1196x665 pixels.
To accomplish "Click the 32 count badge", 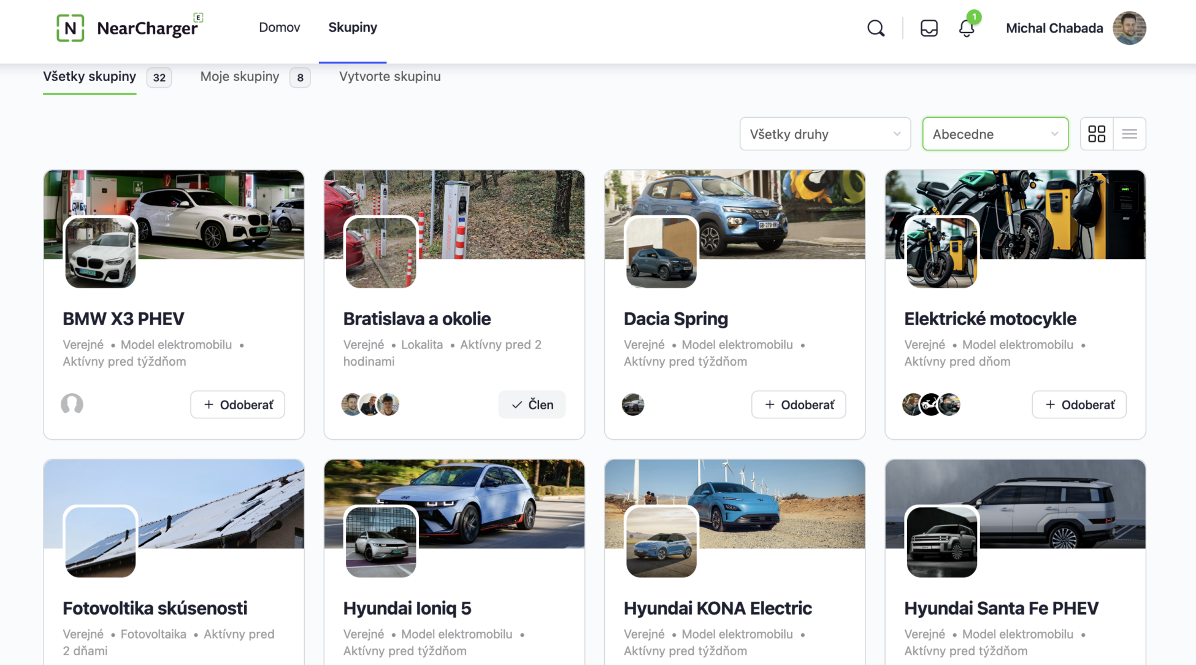I will point(159,77).
